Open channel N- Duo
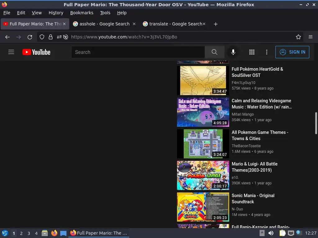 (x=237, y=209)
